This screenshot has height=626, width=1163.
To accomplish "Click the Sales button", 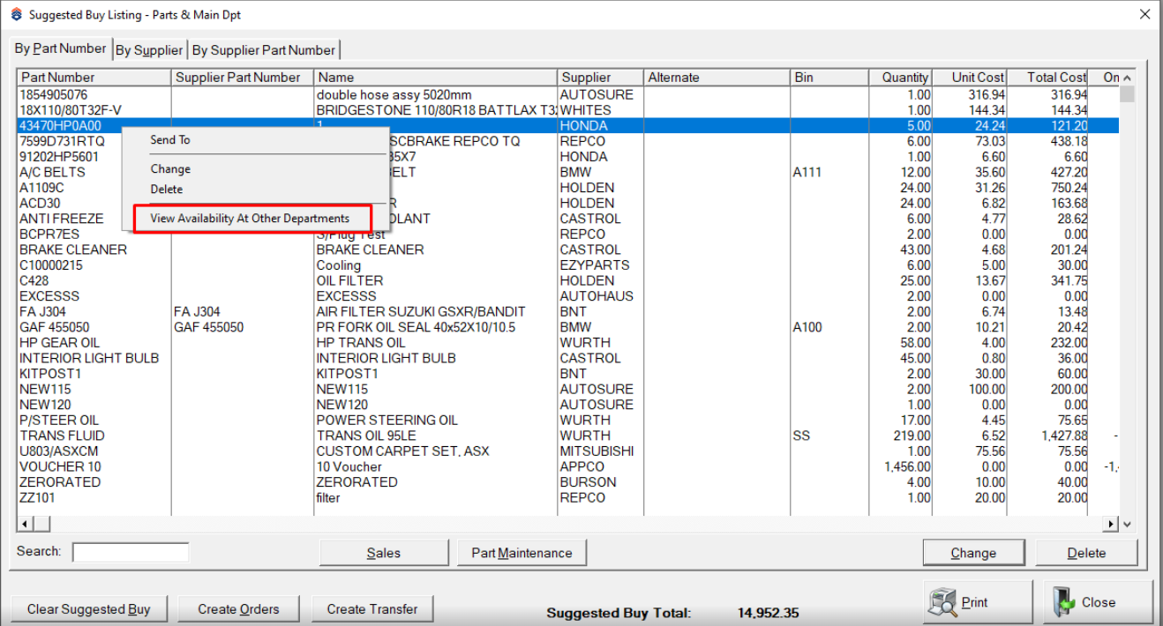I will tap(383, 553).
